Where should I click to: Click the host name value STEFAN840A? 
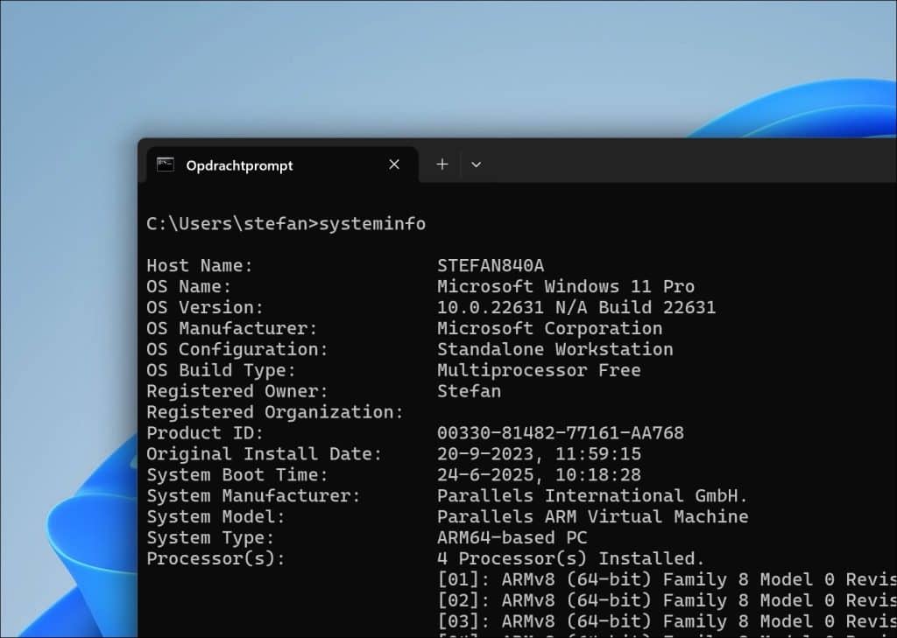pyautogui.click(x=491, y=266)
